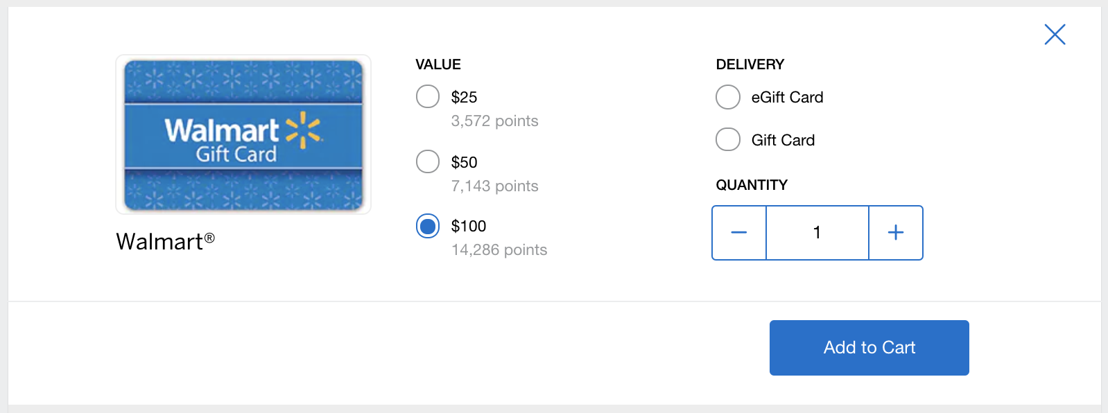
Task: Decrease quantity using the minus button
Action: tap(738, 233)
